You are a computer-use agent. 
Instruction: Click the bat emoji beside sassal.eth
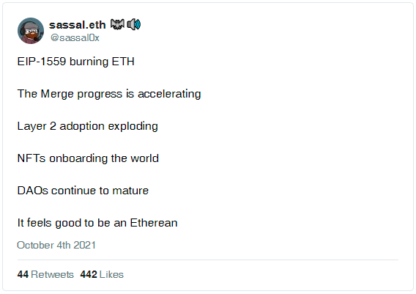[x=117, y=24]
